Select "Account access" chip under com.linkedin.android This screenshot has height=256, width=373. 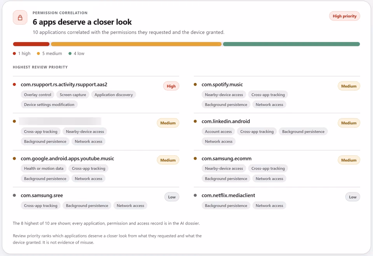pyautogui.click(x=218, y=131)
